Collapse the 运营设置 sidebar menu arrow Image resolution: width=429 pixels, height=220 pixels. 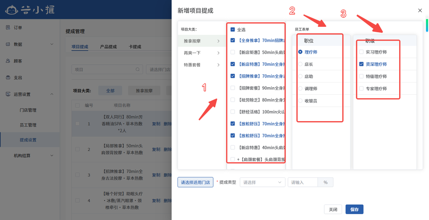(x=52, y=94)
